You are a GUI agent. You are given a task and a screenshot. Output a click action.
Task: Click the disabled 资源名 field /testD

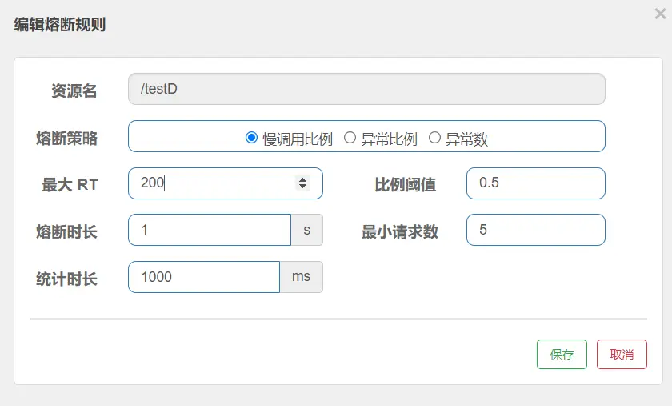pyautogui.click(x=366, y=89)
